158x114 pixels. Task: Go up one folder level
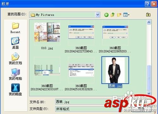(x=112, y=15)
